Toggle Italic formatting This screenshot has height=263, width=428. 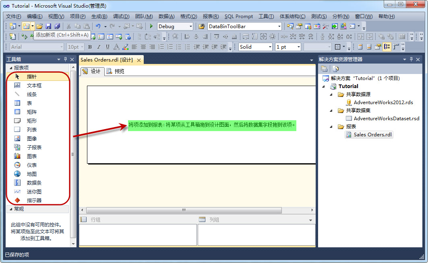[x=99, y=47]
